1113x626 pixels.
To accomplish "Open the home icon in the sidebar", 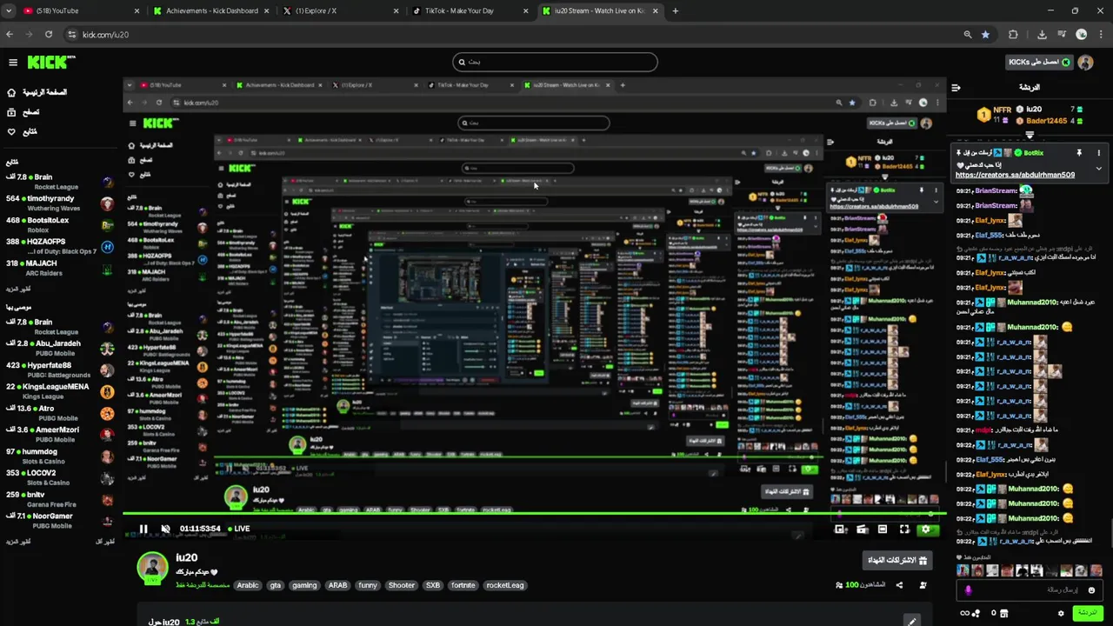I will (11, 92).
